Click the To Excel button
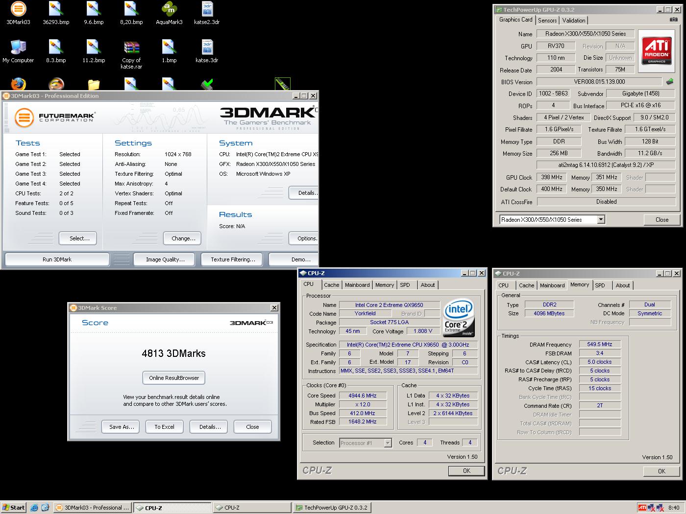Screen dimensions: 686x514 [164, 427]
